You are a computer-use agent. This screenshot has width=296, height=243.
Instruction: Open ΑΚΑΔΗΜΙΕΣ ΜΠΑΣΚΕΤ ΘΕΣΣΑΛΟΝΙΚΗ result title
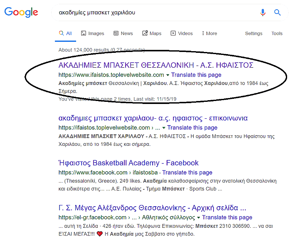[x=156, y=65]
